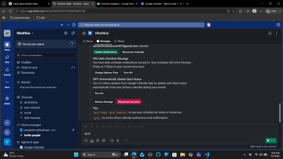The height and width of the screenshot is (159, 283).
Task: Expand Copilot Chat dropdown in Edge
Action: coord(280,11)
